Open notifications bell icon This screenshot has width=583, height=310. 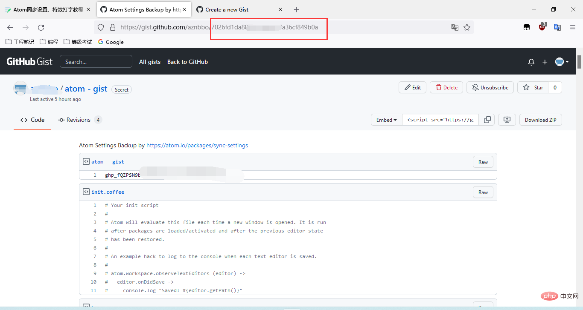click(531, 62)
